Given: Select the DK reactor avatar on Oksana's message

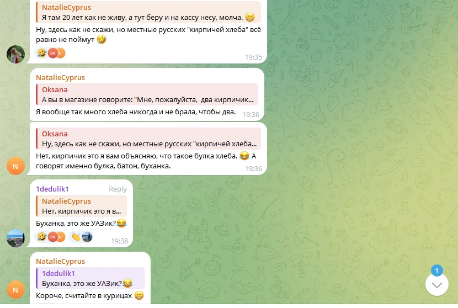Looking at the screenshot, I should pos(53,53).
